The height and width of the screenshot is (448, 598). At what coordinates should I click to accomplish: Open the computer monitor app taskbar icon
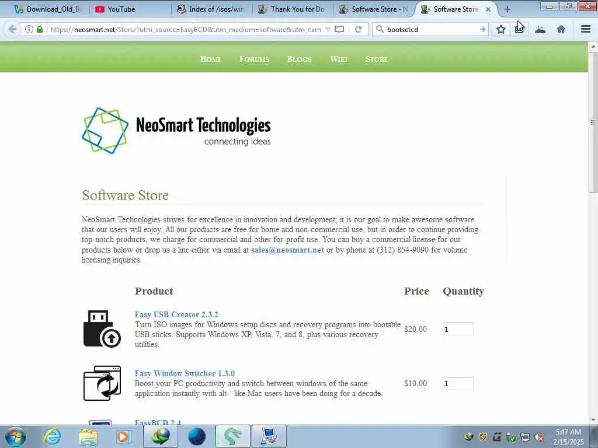(x=269, y=436)
